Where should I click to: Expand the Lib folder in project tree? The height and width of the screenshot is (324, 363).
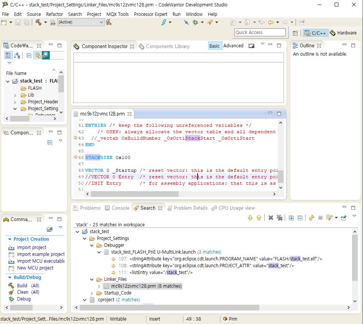[x=15, y=95]
